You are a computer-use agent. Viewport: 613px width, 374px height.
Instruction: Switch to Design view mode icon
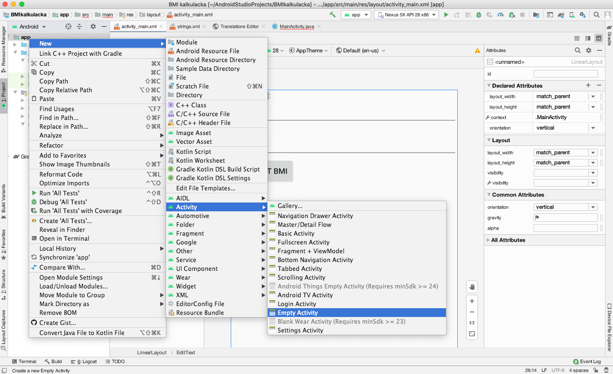[x=599, y=38]
